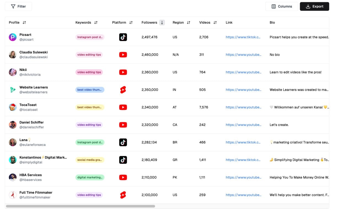Open the Columns chooser
Viewport: 353px width, 212px height.
[282, 6]
